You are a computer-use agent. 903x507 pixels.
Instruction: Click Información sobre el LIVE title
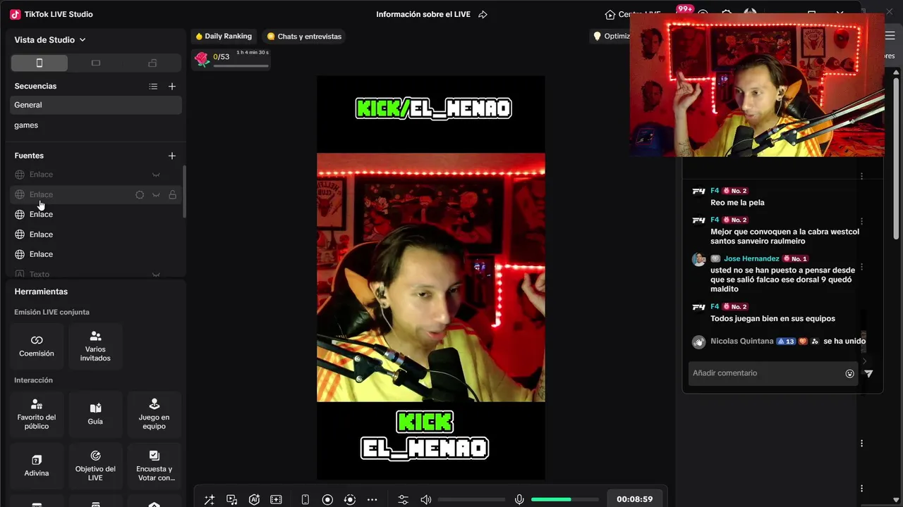tap(423, 15)
